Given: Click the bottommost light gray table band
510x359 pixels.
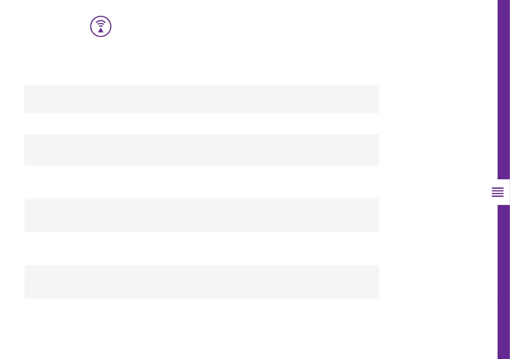Looking at the screenshot, I should [x=201, y=282].
